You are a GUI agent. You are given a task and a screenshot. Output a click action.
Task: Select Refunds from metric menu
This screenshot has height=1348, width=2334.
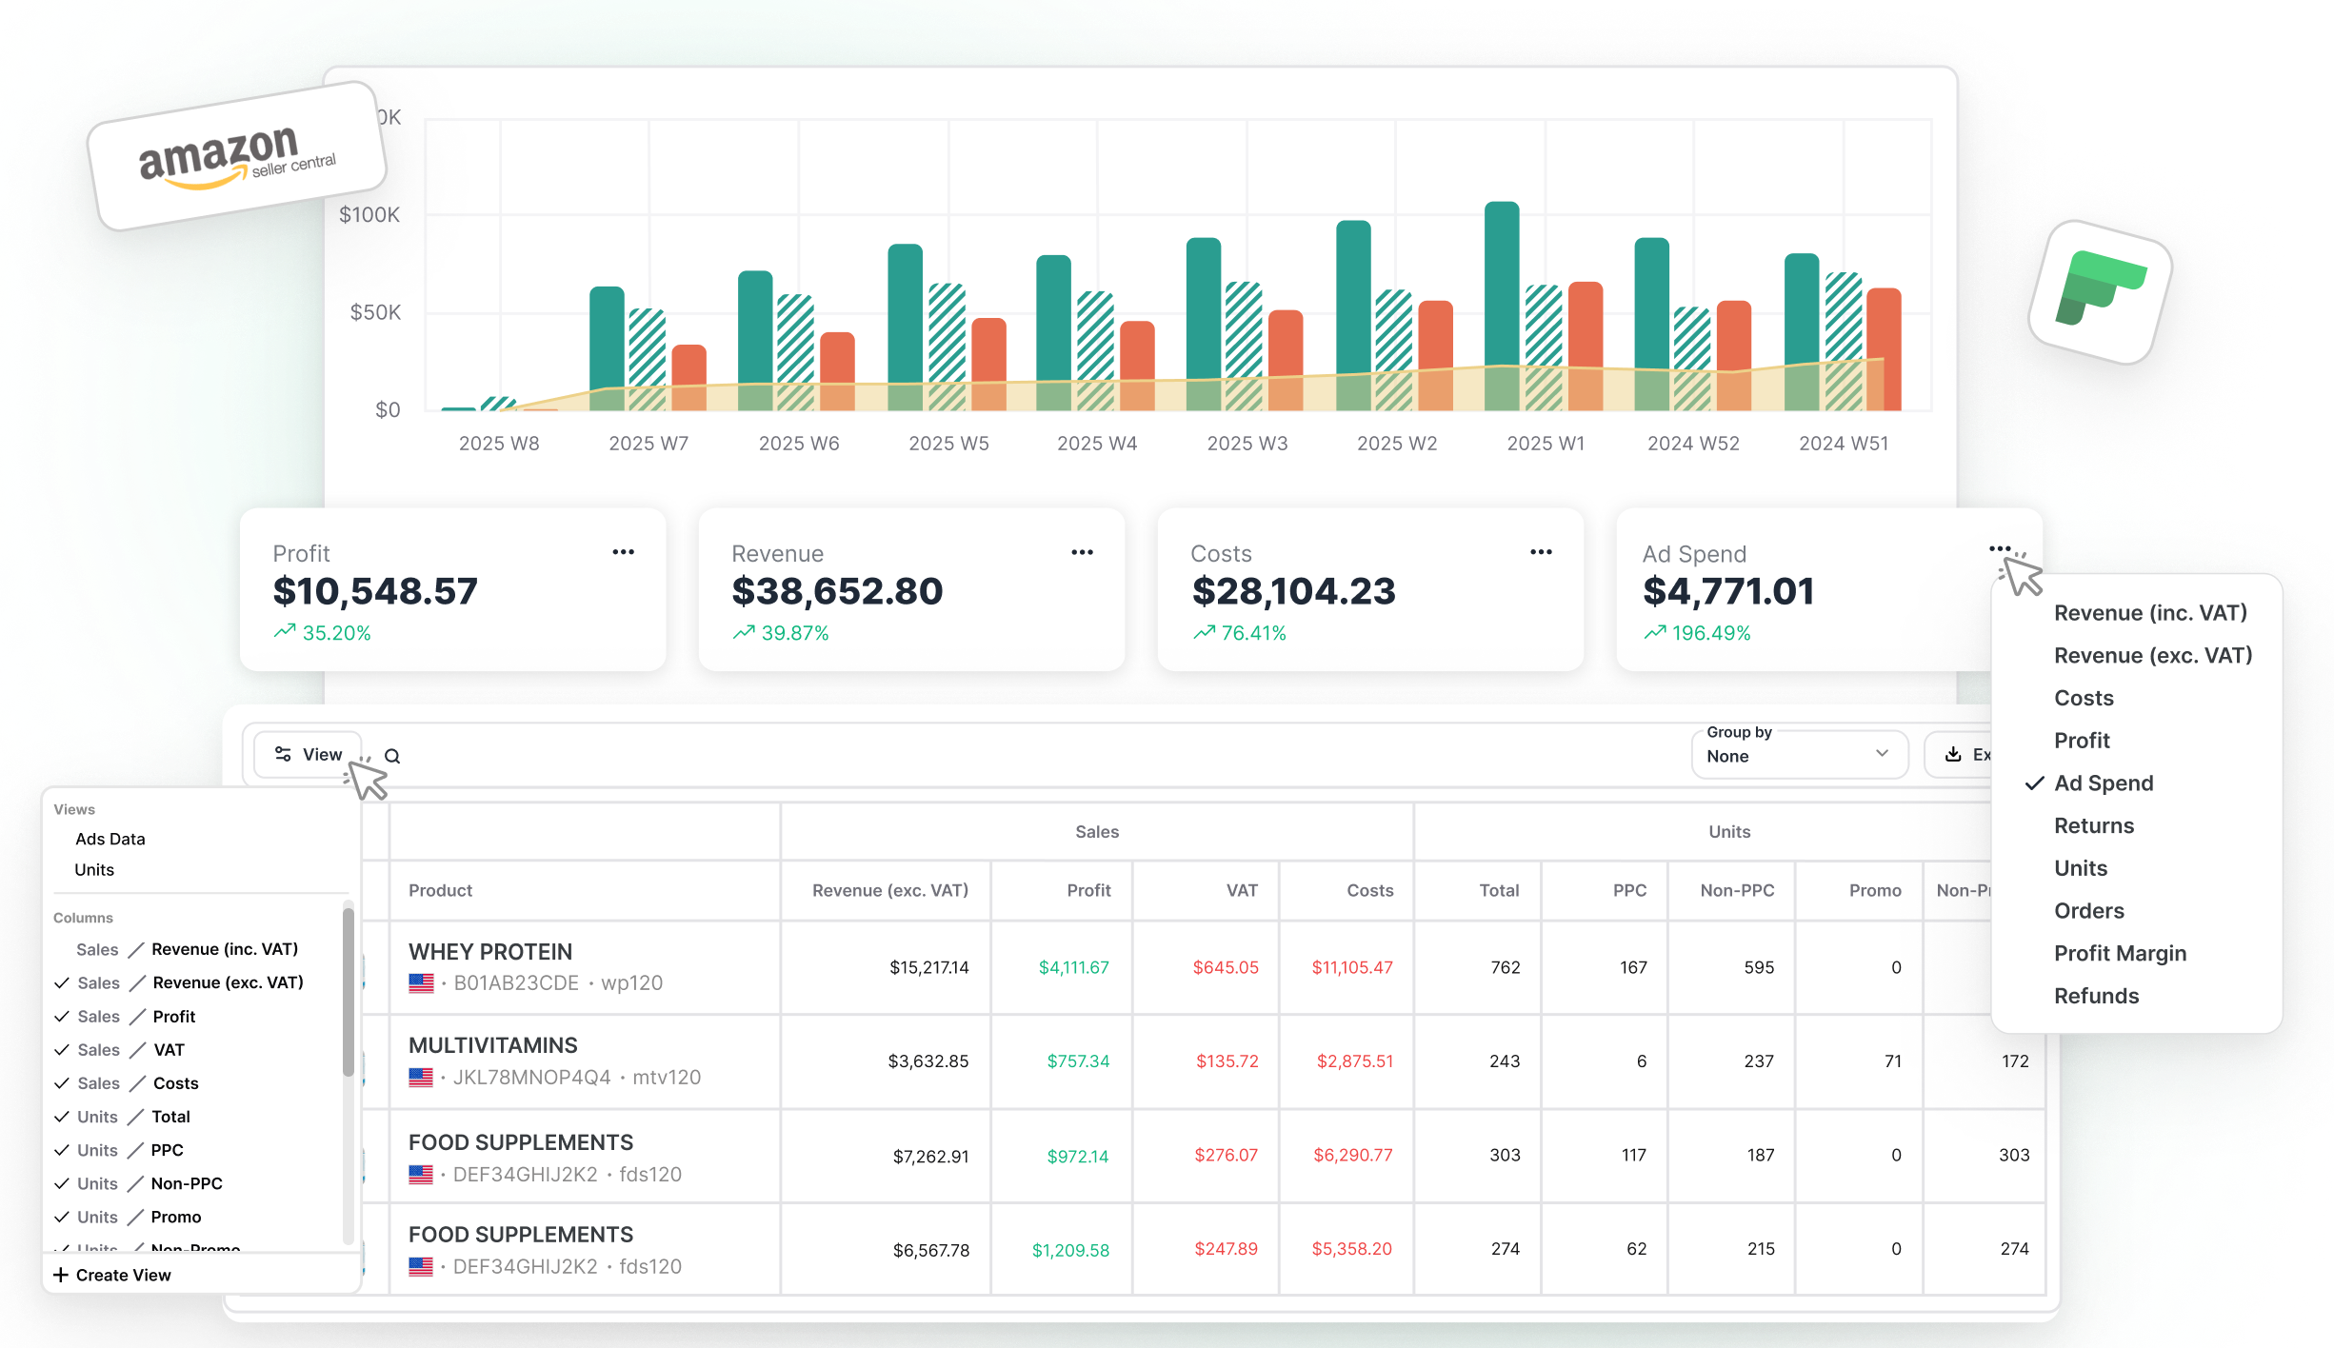tap(2096, 996)
